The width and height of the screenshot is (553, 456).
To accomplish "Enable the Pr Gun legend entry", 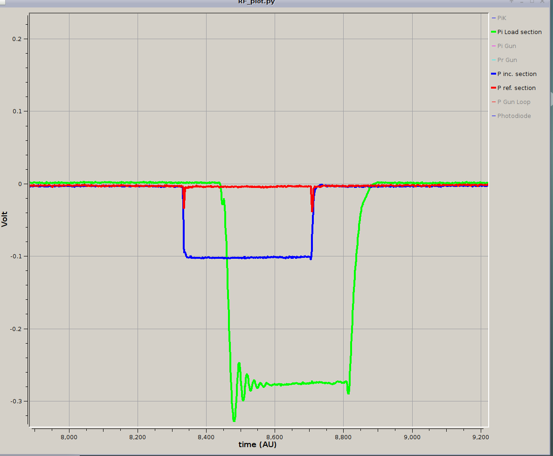I will click(x=507, y=60).
